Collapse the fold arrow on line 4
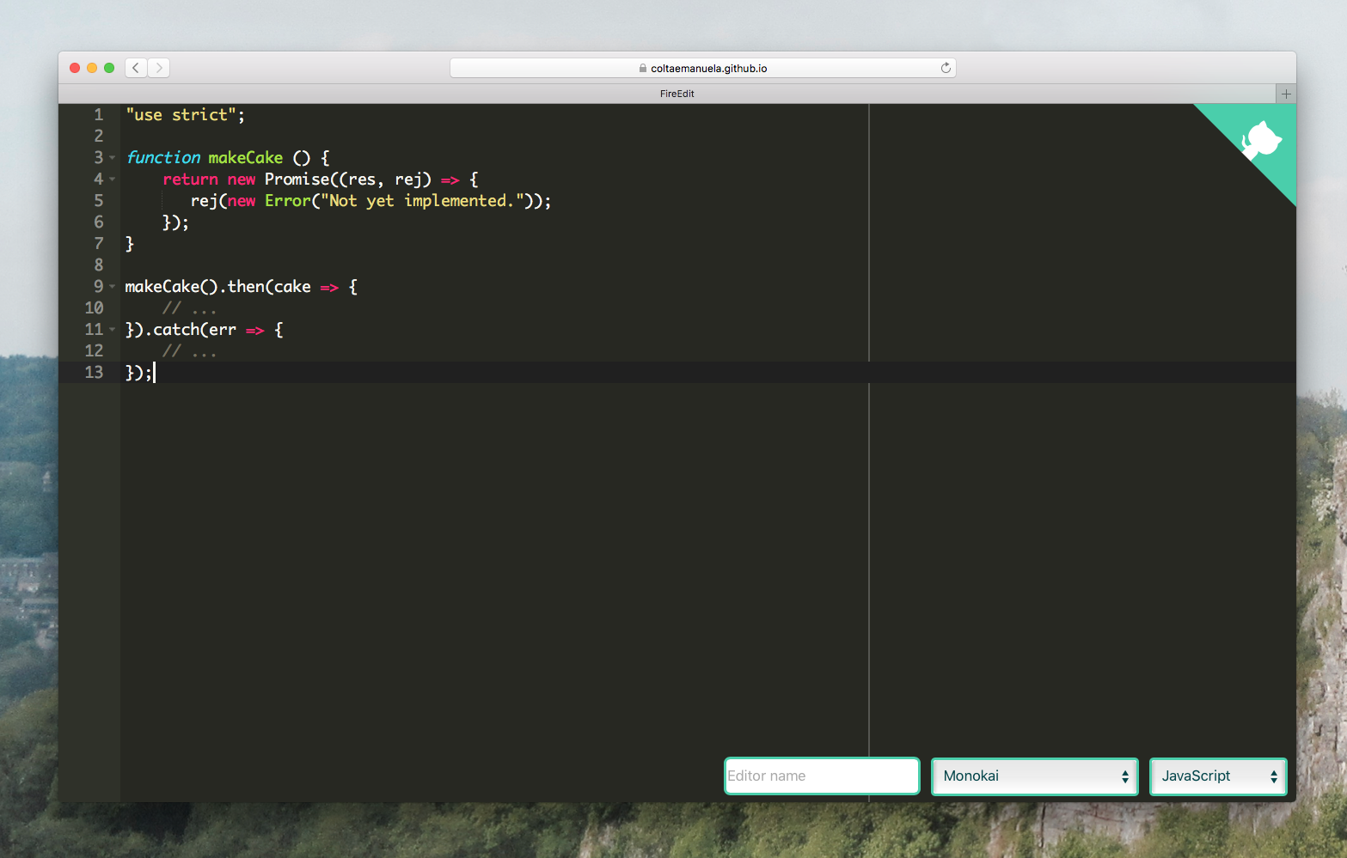1347x858 pixels. pyautogui.click(x=112, y=180)
